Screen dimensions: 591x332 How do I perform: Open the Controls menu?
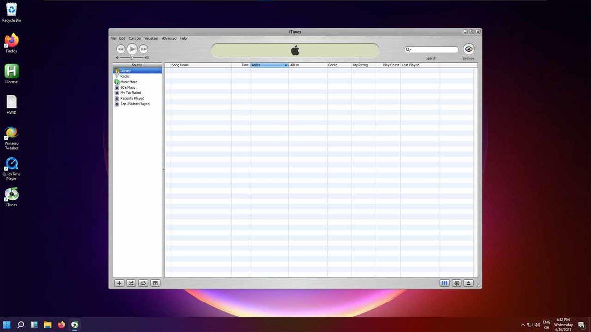(134, 38)
